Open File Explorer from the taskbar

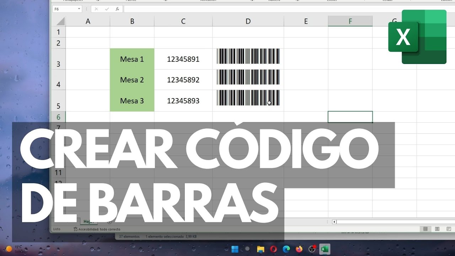(261, 249)
